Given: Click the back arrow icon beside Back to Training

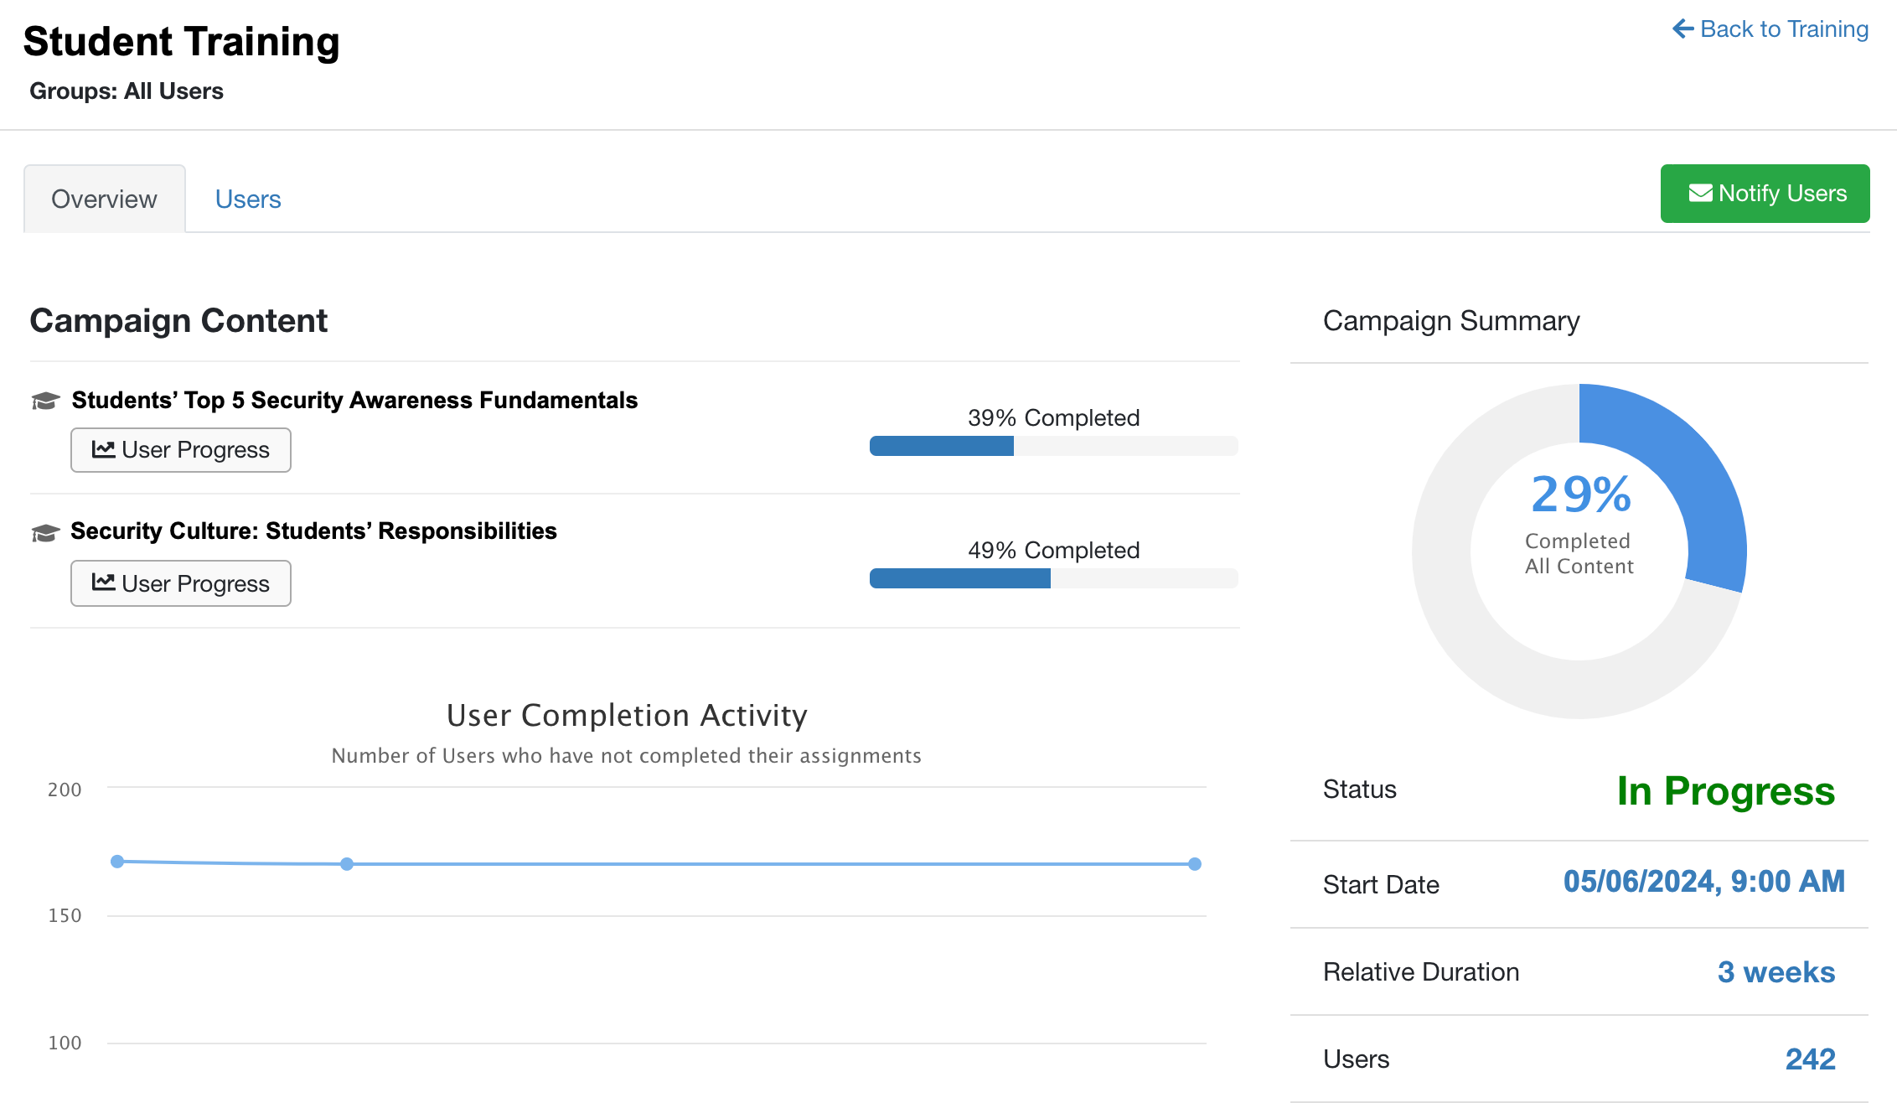Looking at the screenshot, I should coord(1682,28).
